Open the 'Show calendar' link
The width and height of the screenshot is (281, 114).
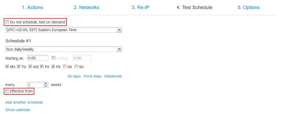(18, 110)
